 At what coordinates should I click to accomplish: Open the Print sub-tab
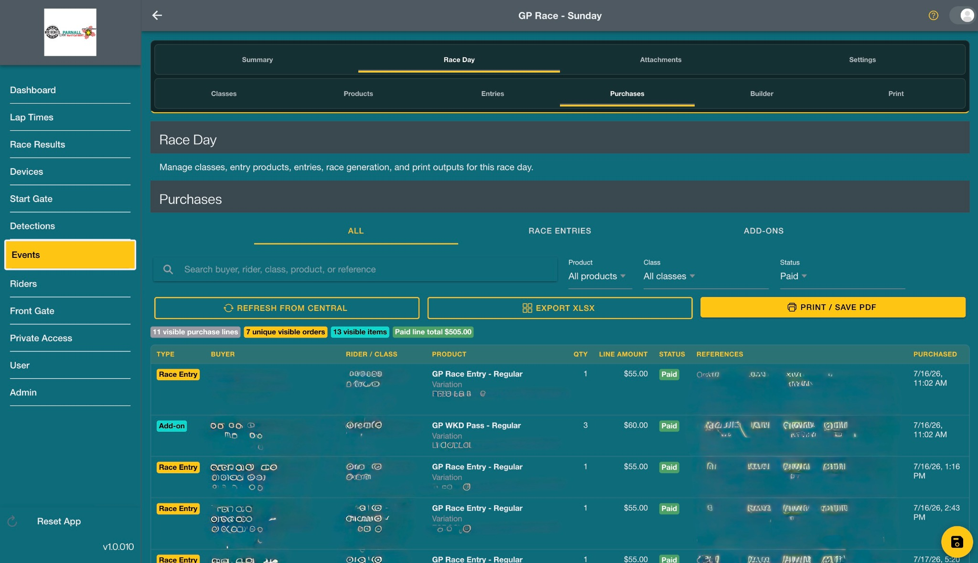point(896,94)
